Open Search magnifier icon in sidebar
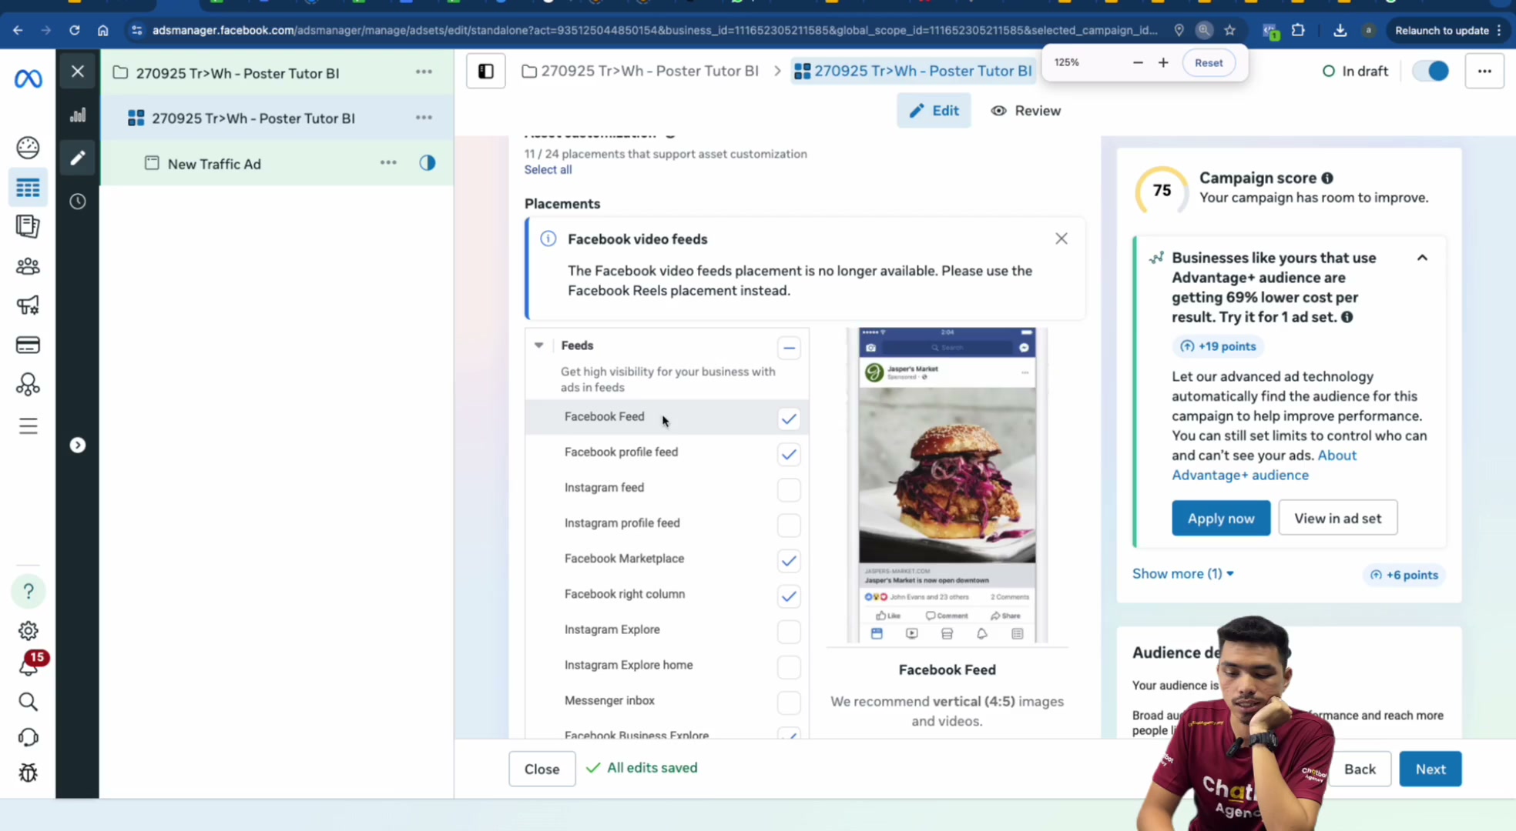This screenshot has height=831, width=1516. coord(28,702)
